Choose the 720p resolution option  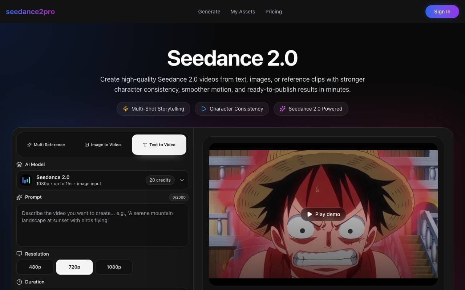[74, 267]
